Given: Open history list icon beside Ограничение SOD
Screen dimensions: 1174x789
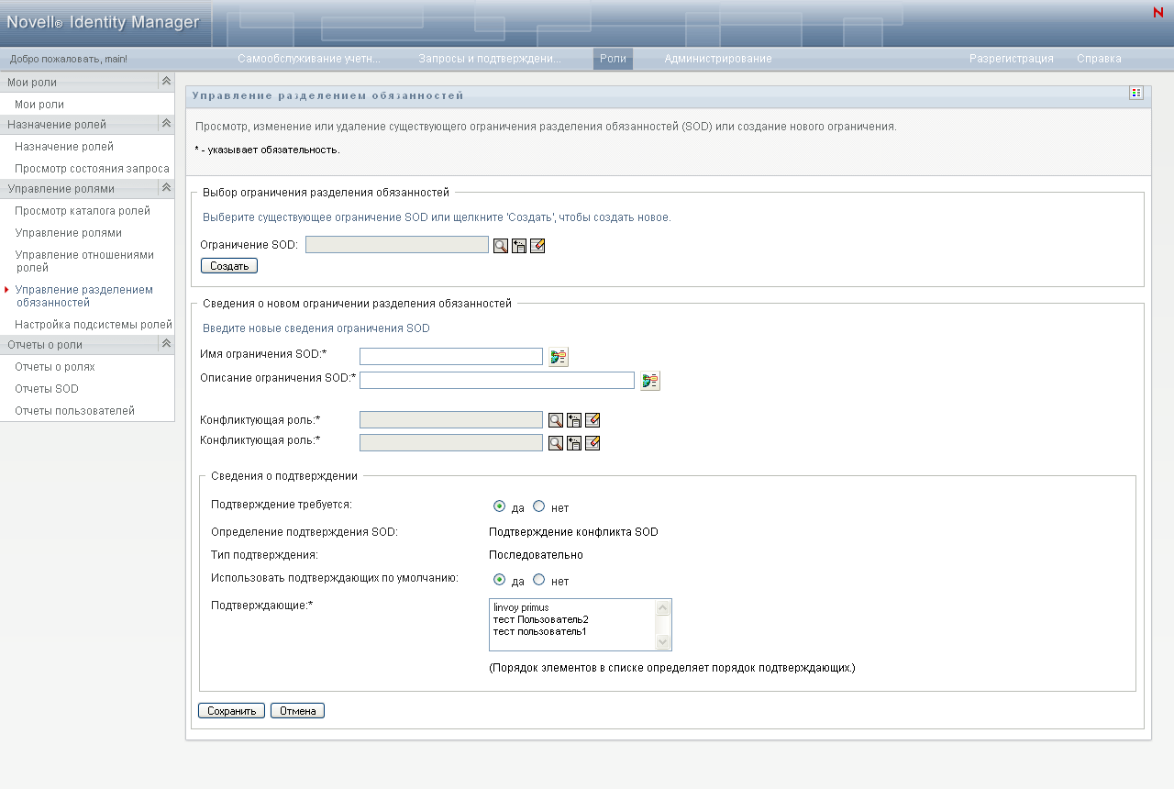Looking at the screenshot, I should click(519, 246).
